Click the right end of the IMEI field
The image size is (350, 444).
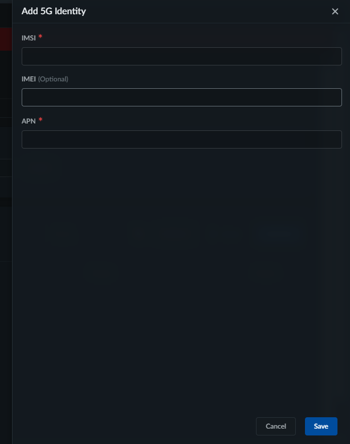(333, 97)
